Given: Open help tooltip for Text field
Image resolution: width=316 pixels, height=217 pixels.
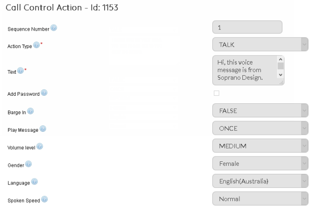Looking at the screenshot, I should 21,71.
